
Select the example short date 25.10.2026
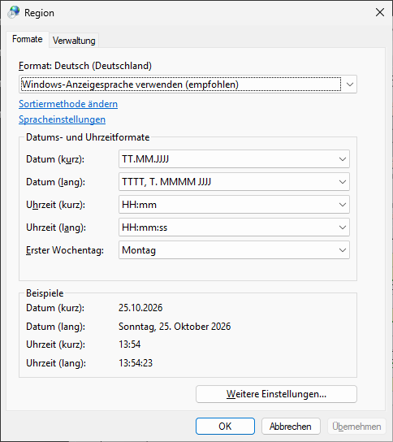[x=140, y=308]
